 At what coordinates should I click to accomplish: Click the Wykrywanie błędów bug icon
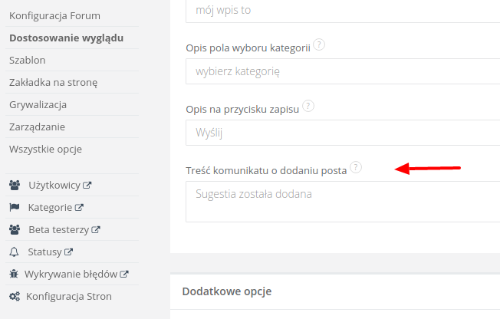click(x=14, y=274)
